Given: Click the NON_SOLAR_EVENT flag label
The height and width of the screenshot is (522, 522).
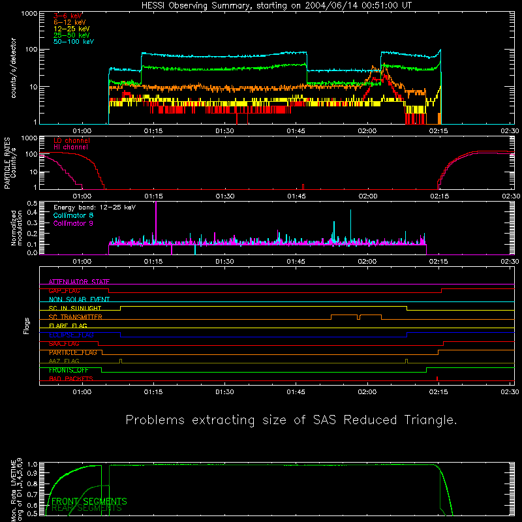Looking at the screenshot, I should [79, 299].
